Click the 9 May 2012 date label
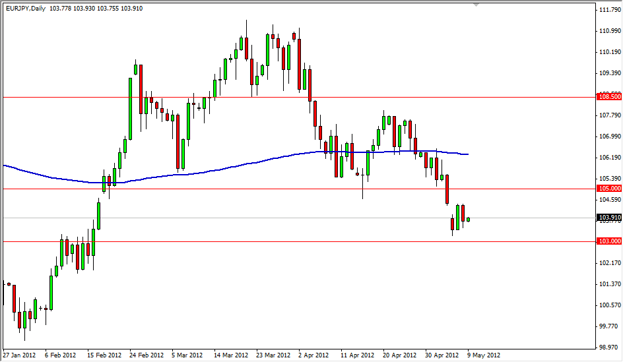The width and height of the screenshot is (623, 362). 483,355
